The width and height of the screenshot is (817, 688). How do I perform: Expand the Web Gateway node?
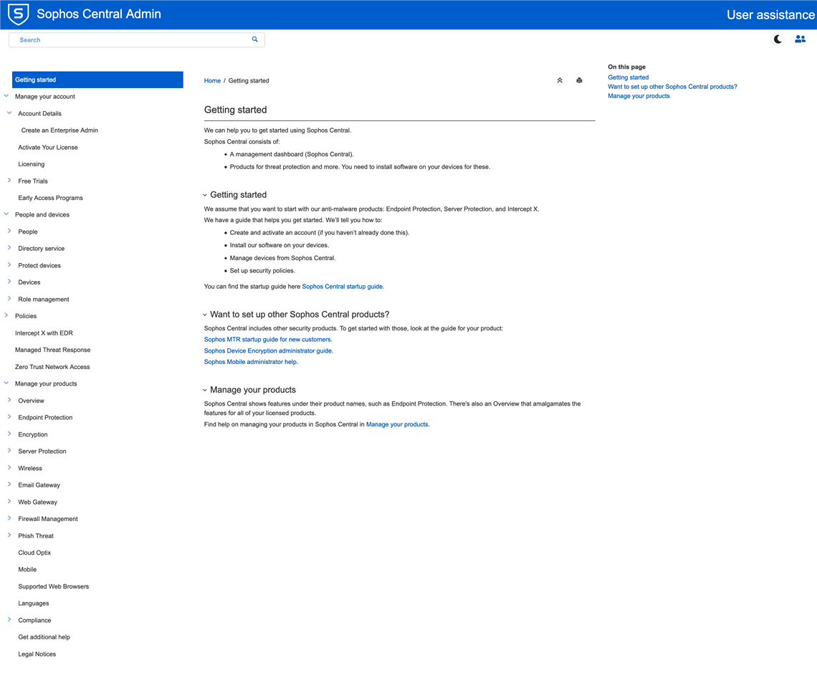[9, 502]
